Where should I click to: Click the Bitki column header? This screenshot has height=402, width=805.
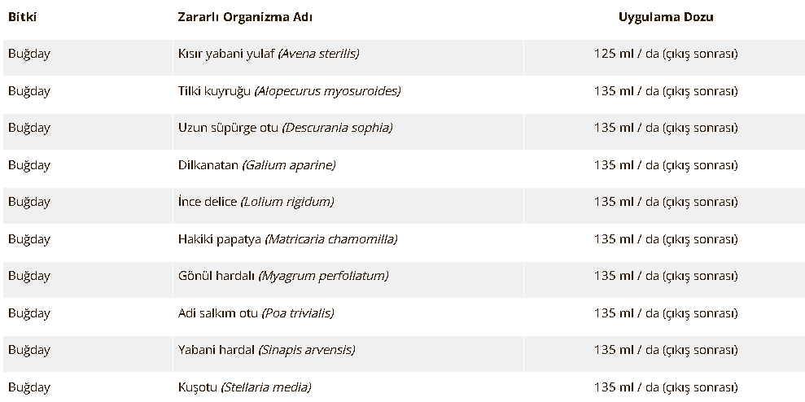point(23,16)
